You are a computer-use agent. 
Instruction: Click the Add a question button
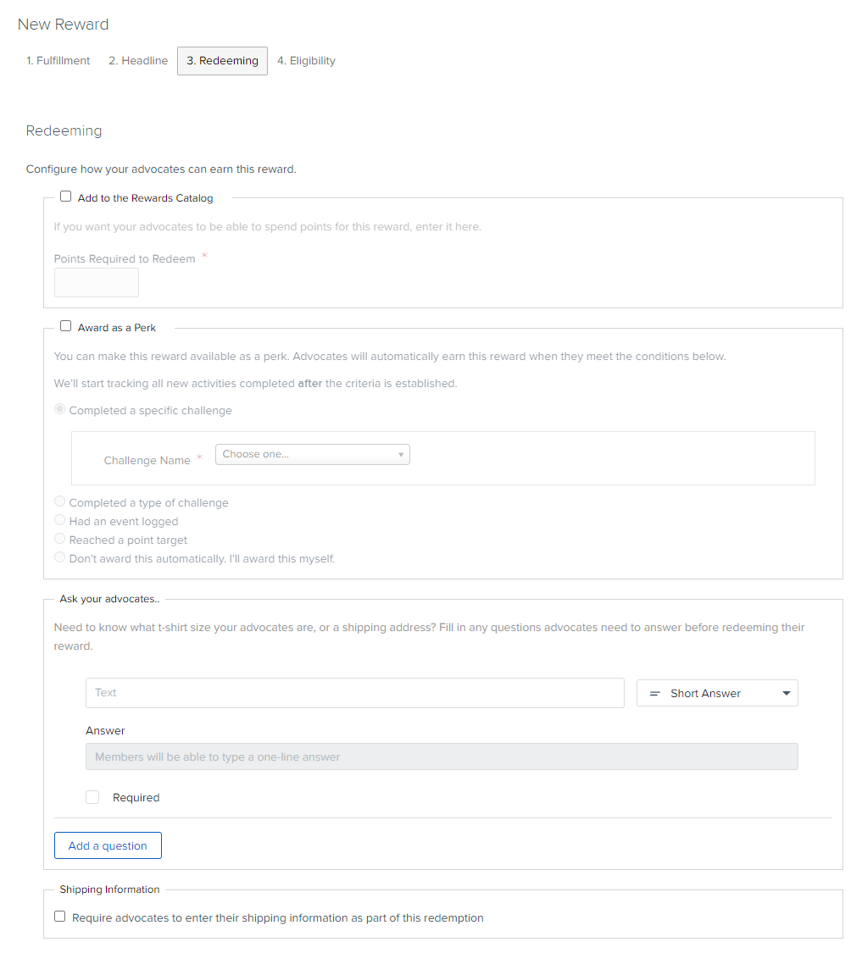tap(108, 845)
